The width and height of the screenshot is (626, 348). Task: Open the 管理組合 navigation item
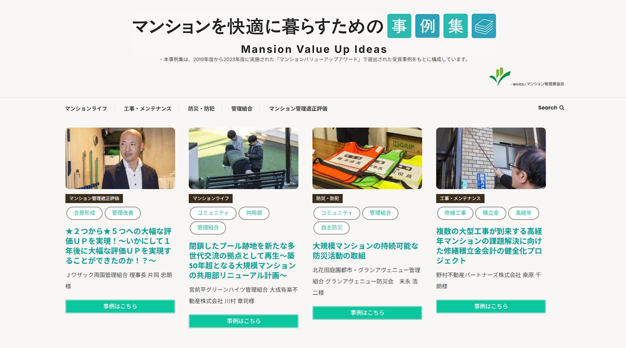tap(242, 109)
